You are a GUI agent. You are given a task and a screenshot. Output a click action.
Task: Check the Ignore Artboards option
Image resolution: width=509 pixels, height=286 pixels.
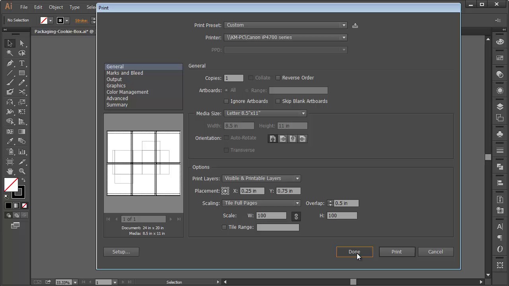(x=226, y=101)
